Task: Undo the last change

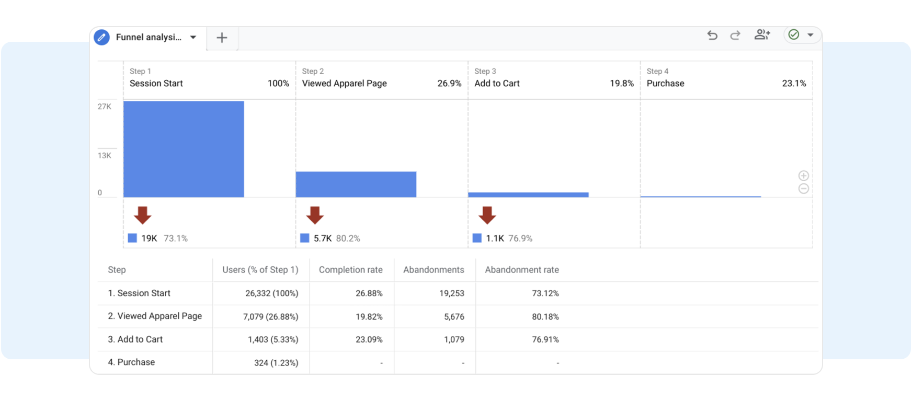Action: pos(712,35)
